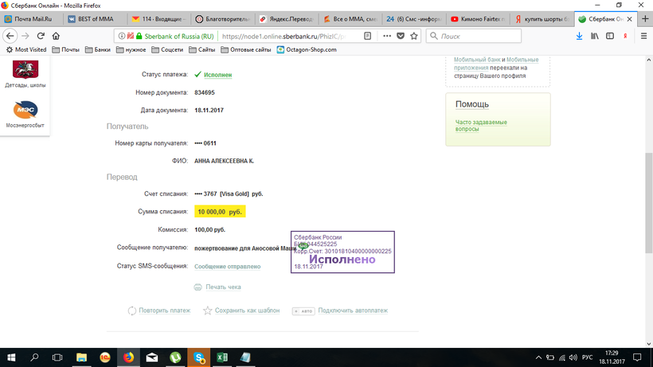Close the Сбербанк Онлайн tab
This screenshot has width=653, height=367.
(630, 19)
